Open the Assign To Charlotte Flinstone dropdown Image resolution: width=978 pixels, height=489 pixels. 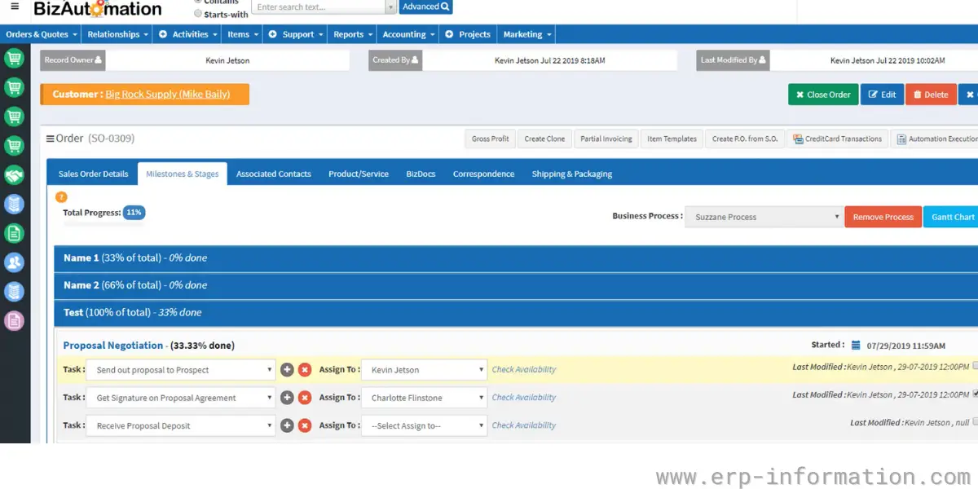(424, 398)
